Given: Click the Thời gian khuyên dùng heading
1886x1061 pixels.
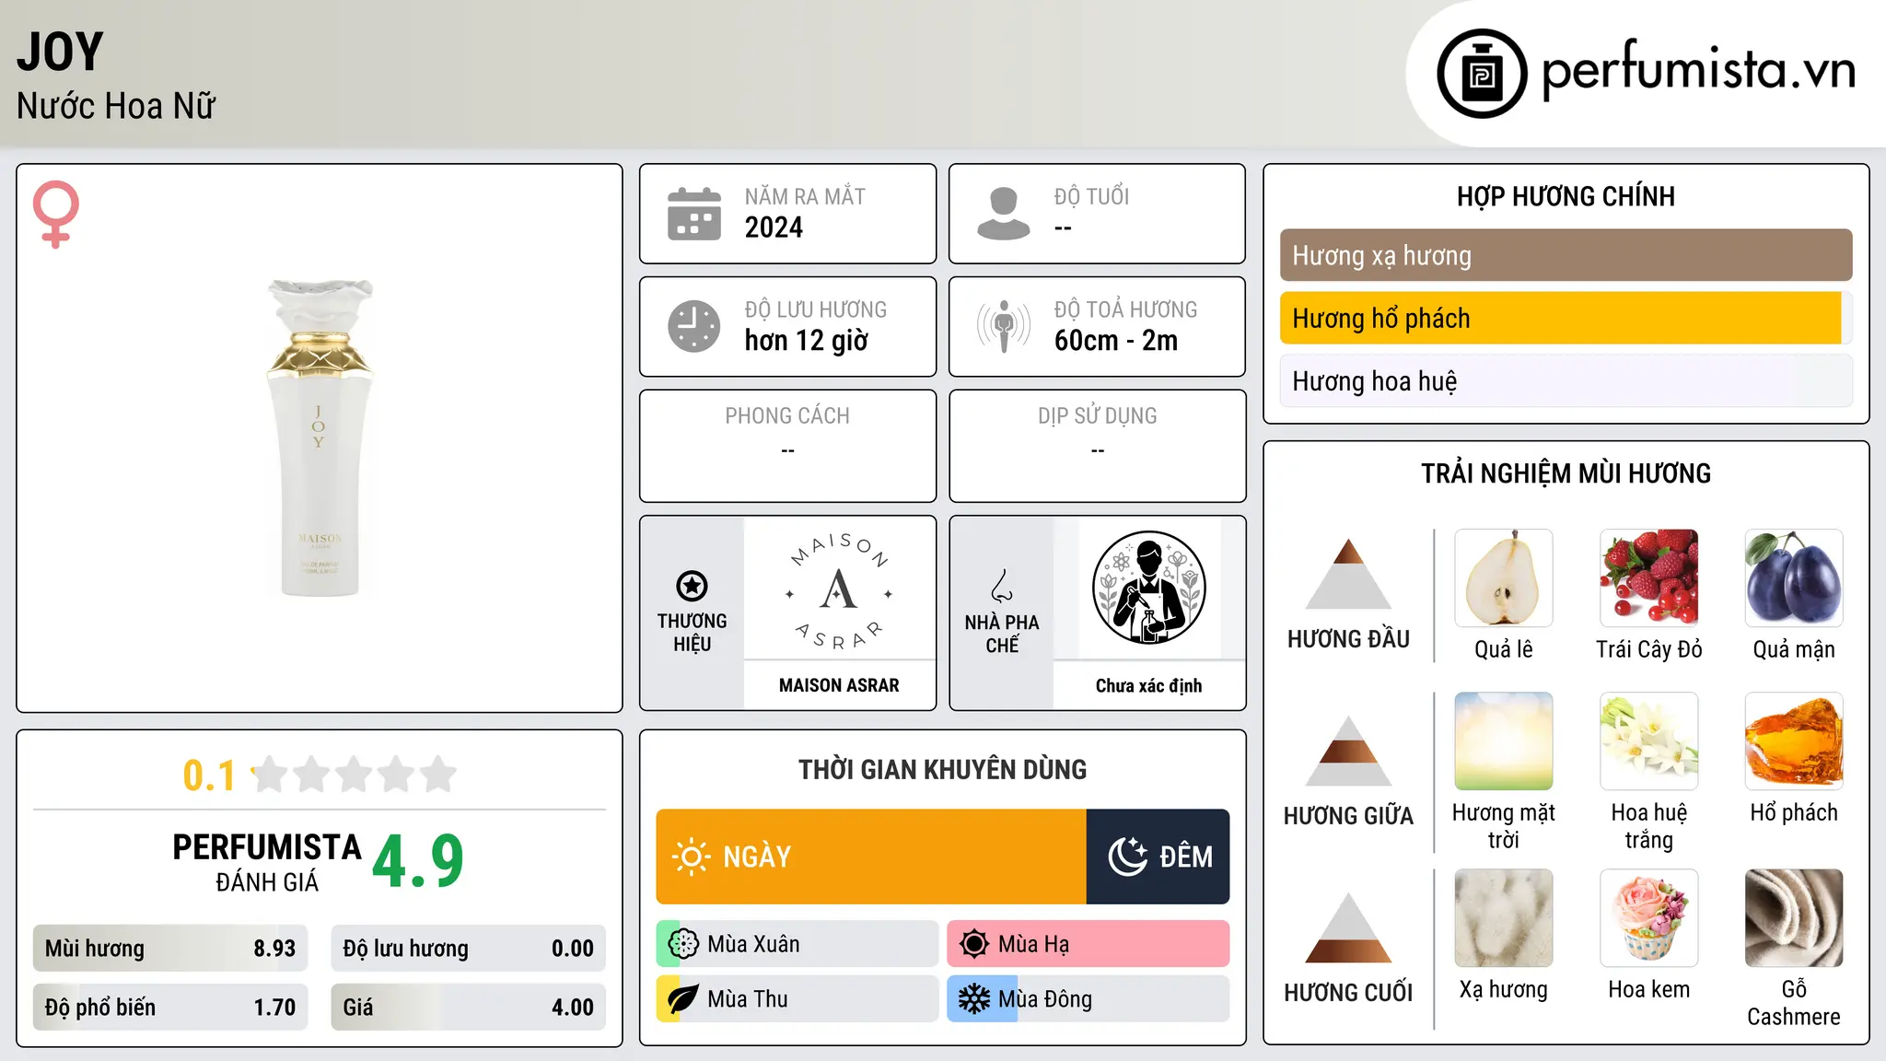Looking at the screenshot, I should coord(942,769).
